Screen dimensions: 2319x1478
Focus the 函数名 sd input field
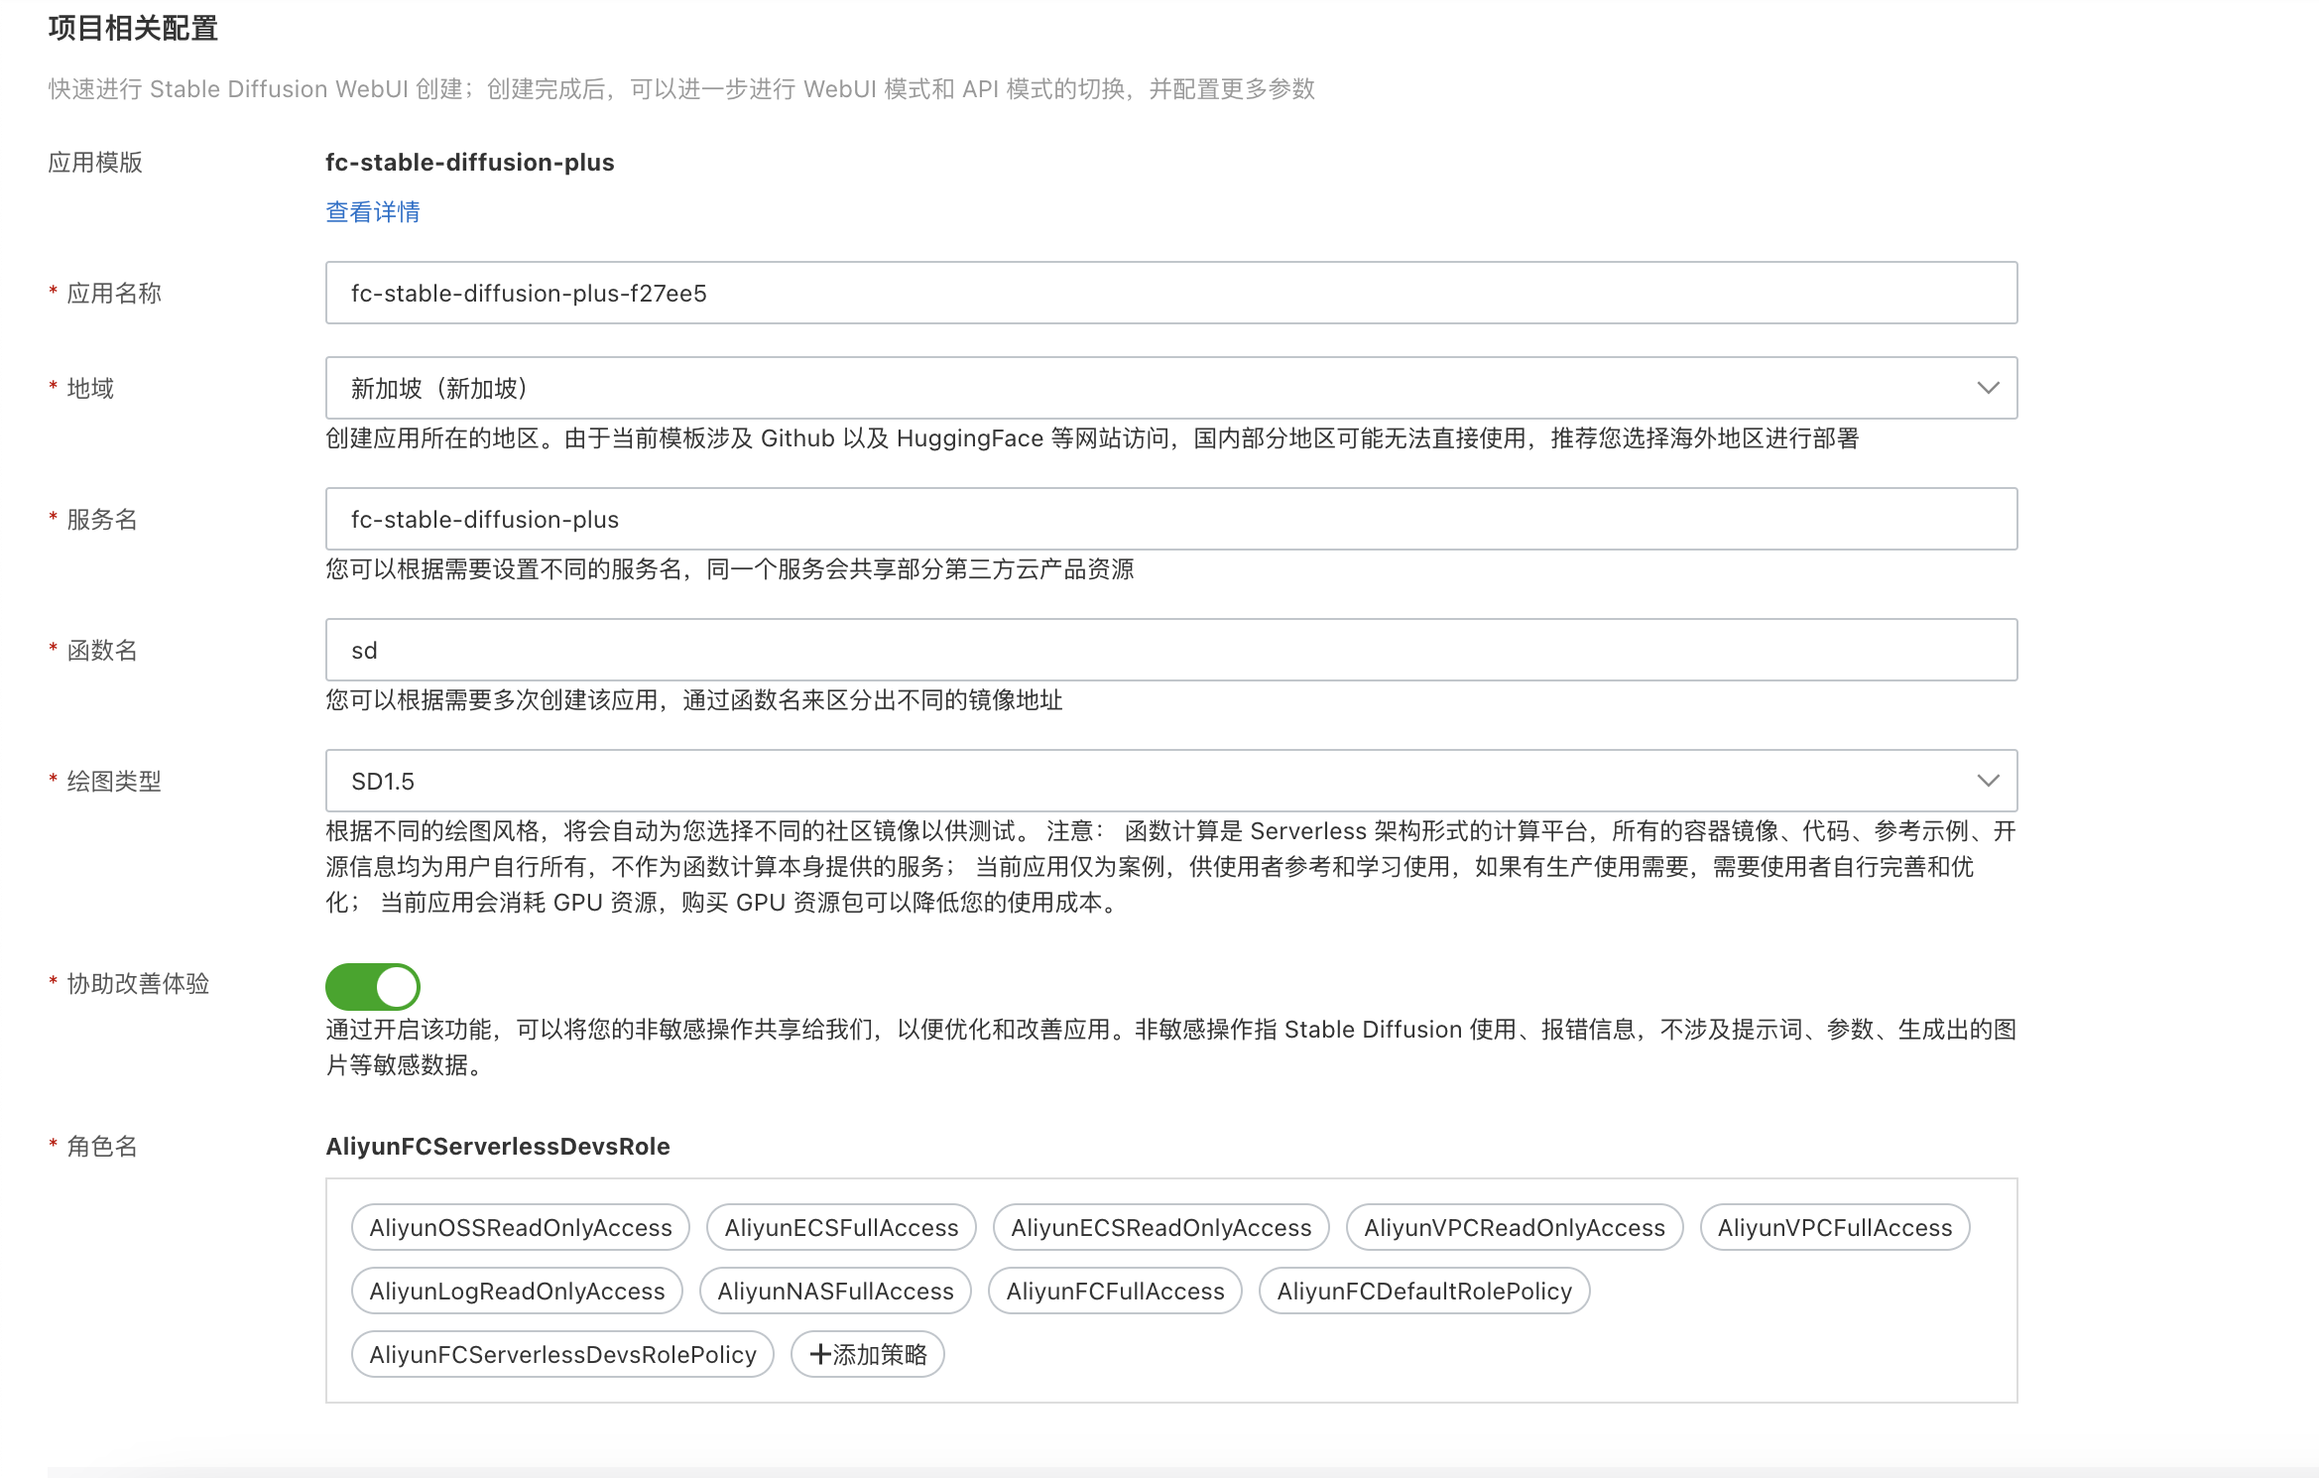(x=1170, y=650)
